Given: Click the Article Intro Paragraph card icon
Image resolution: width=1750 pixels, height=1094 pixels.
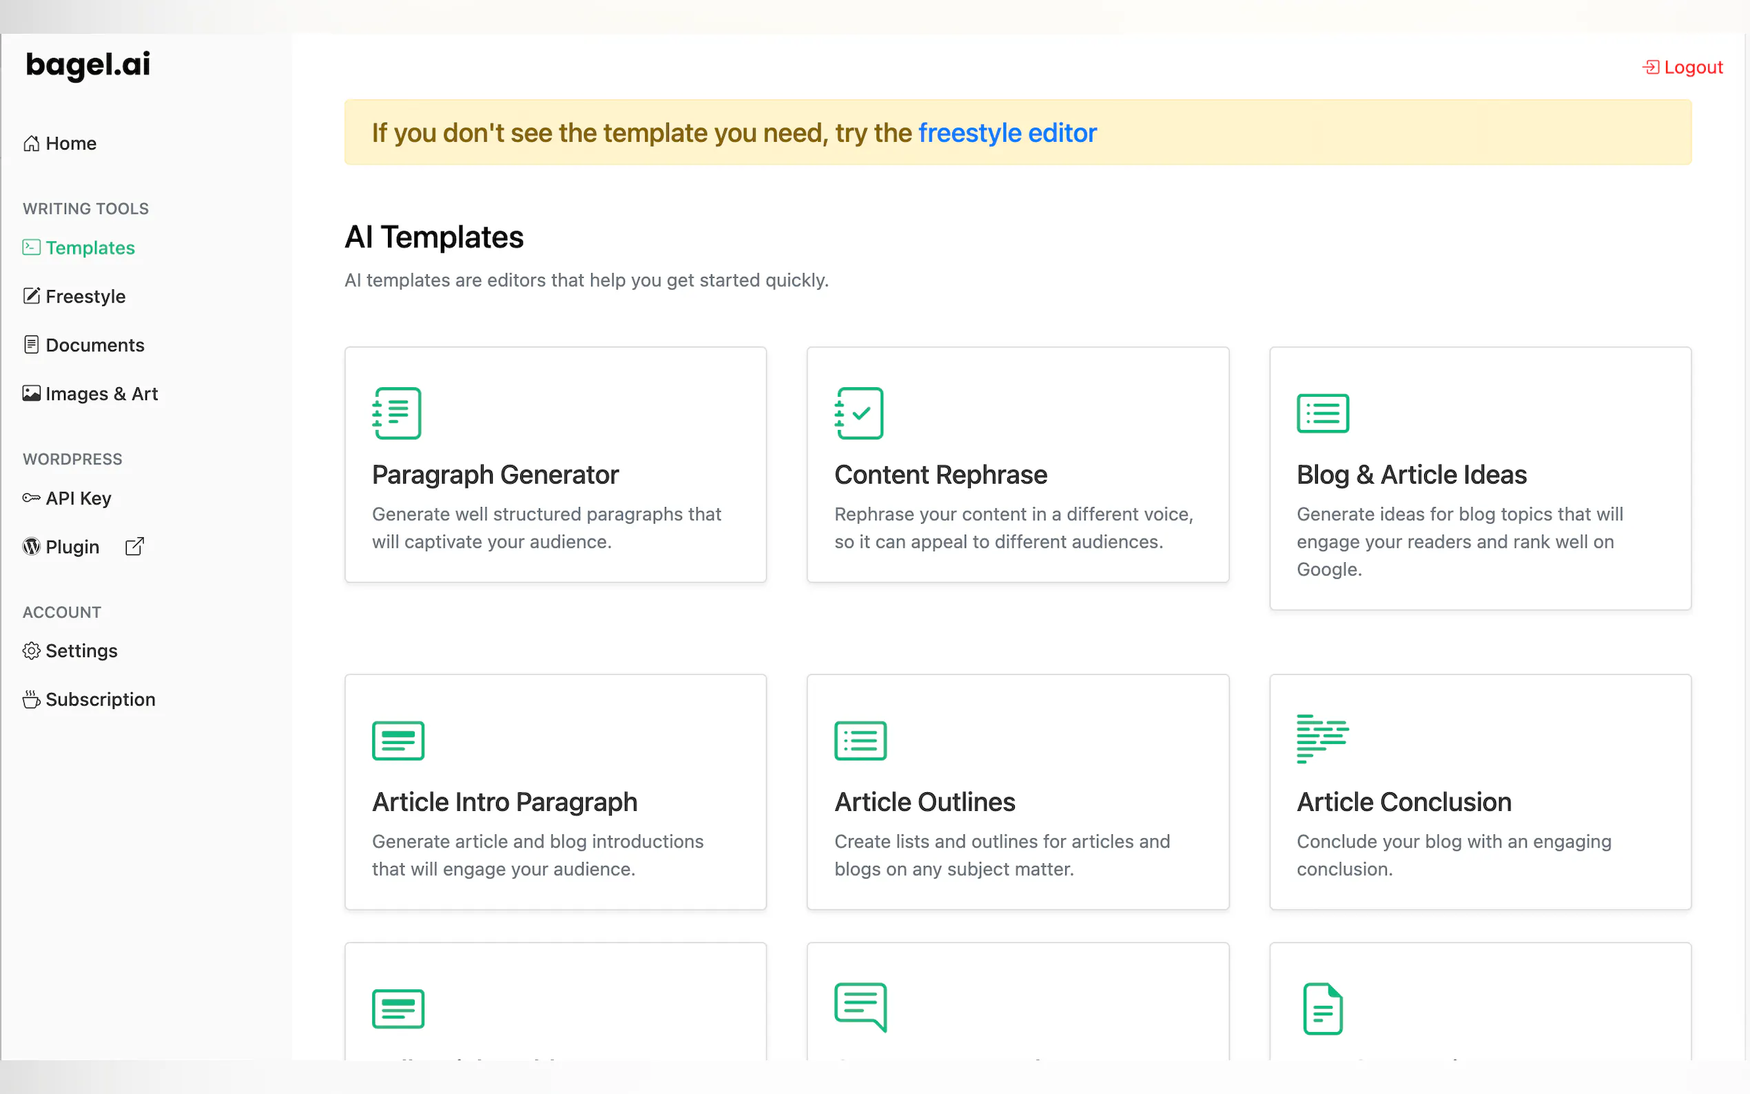Looking at the screenshot, I should (x=398, y=740).
